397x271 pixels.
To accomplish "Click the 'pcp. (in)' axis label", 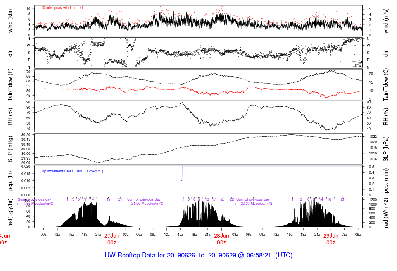I will click(10, 181).
